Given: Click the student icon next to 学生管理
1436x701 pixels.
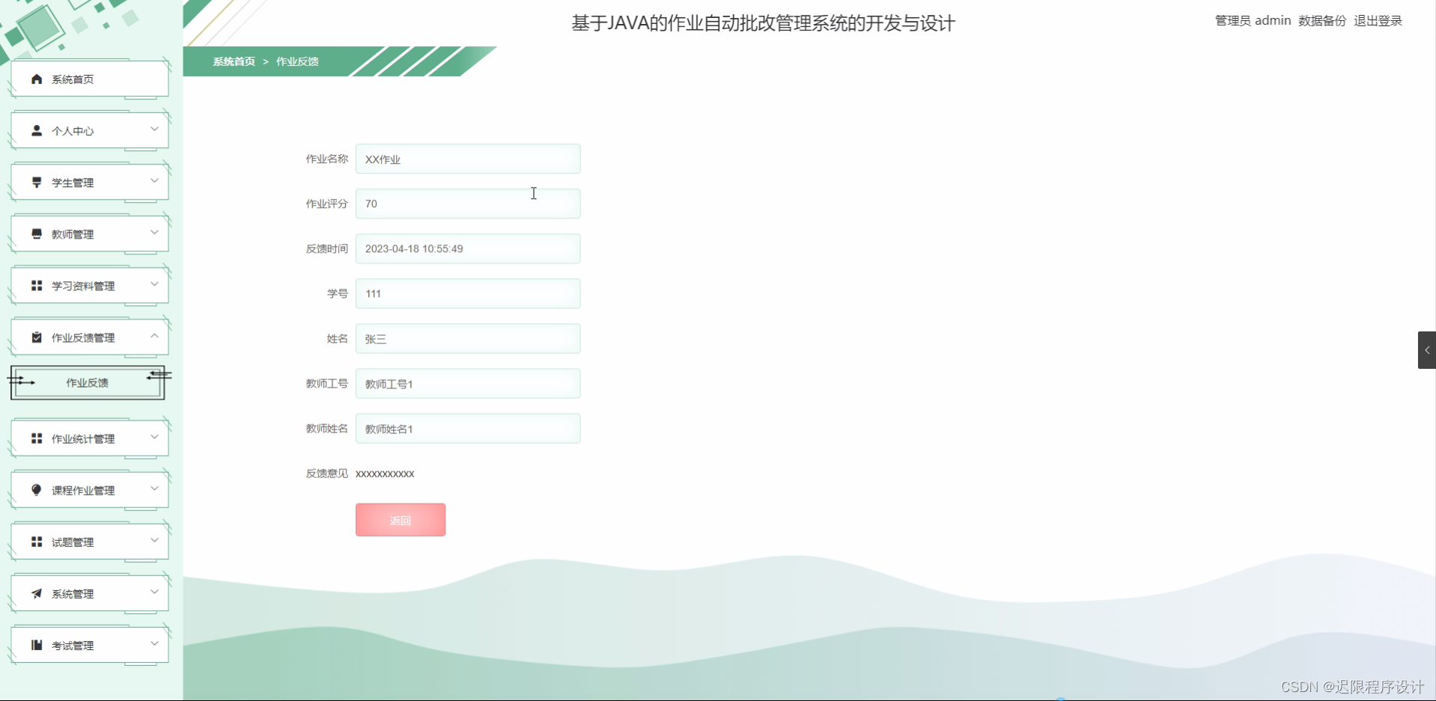Looking at the screenshot, I should pyautogui.click(x=35, y=181).
